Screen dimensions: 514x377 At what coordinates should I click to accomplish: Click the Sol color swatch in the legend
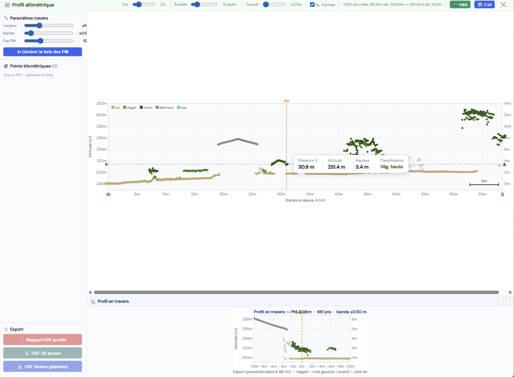coord(112,108)
